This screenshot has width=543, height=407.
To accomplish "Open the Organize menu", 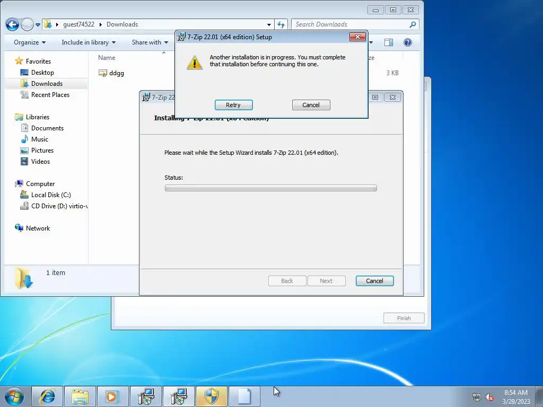I will tap(30, 42).
